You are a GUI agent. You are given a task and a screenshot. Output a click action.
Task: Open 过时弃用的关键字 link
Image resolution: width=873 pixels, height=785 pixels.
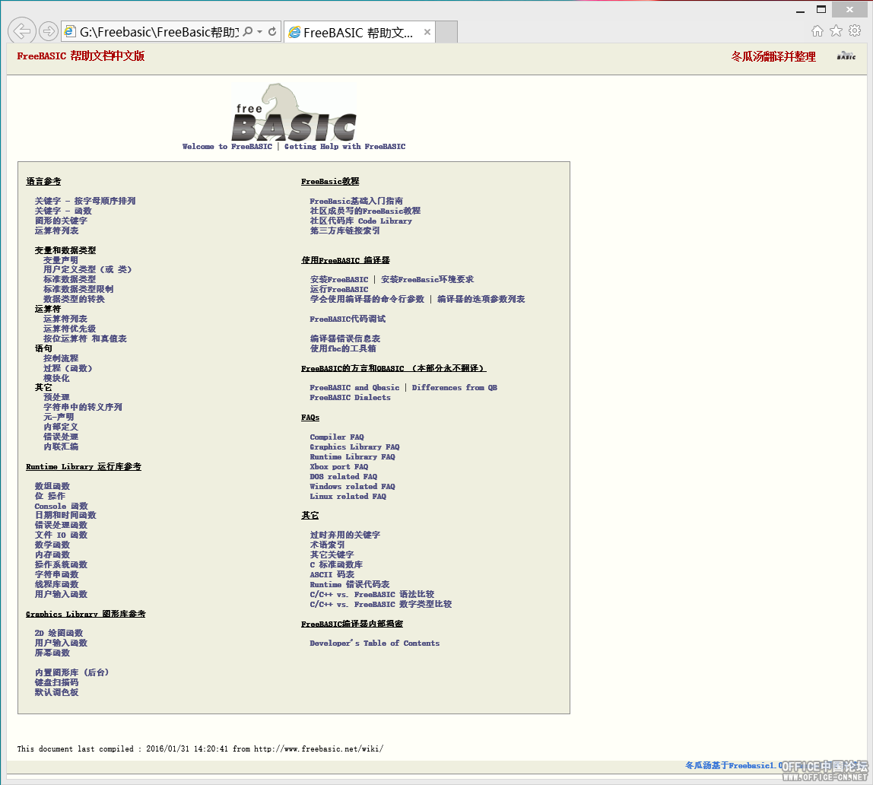click(345, 535)
